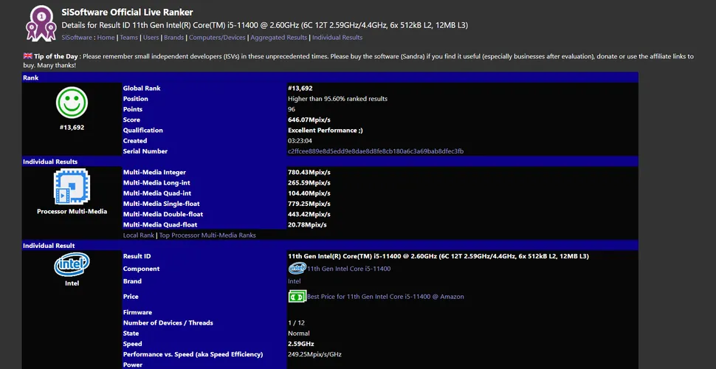
Task: Open the 11th Gen Intel Core i5-11400 component link
Action: (349, 269)
